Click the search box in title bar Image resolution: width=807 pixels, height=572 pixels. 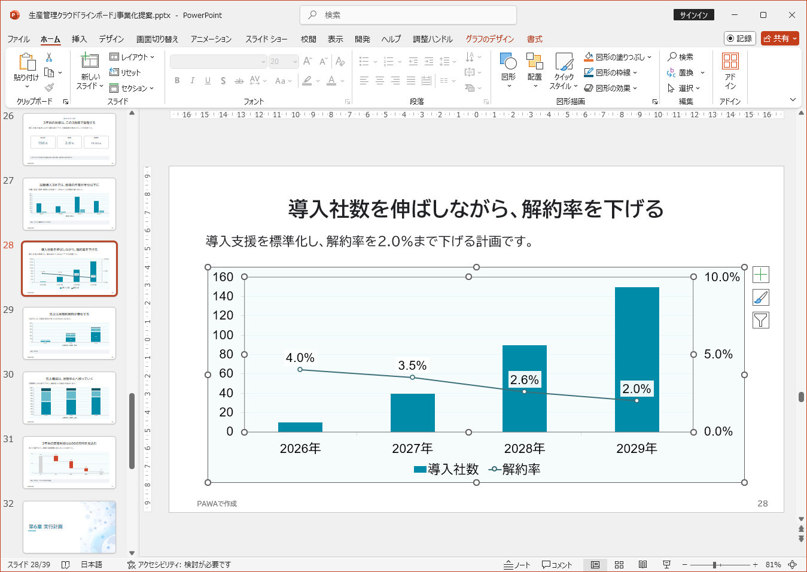408,15
